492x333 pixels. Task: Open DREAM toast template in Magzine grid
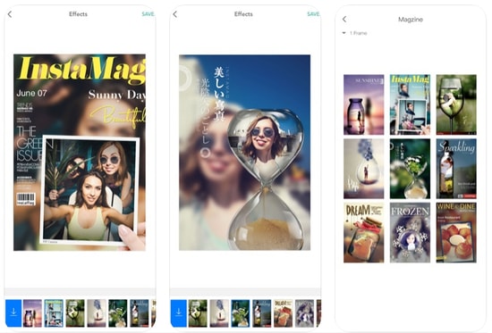coord(364,232)
